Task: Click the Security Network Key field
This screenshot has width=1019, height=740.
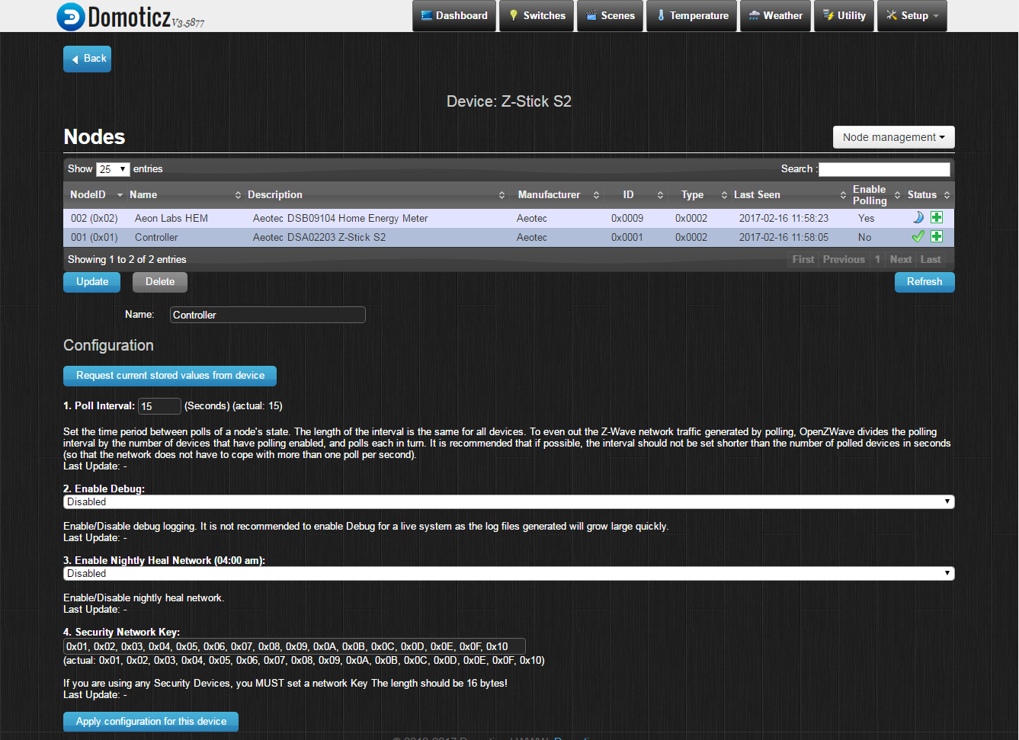Action: [294, 647]
